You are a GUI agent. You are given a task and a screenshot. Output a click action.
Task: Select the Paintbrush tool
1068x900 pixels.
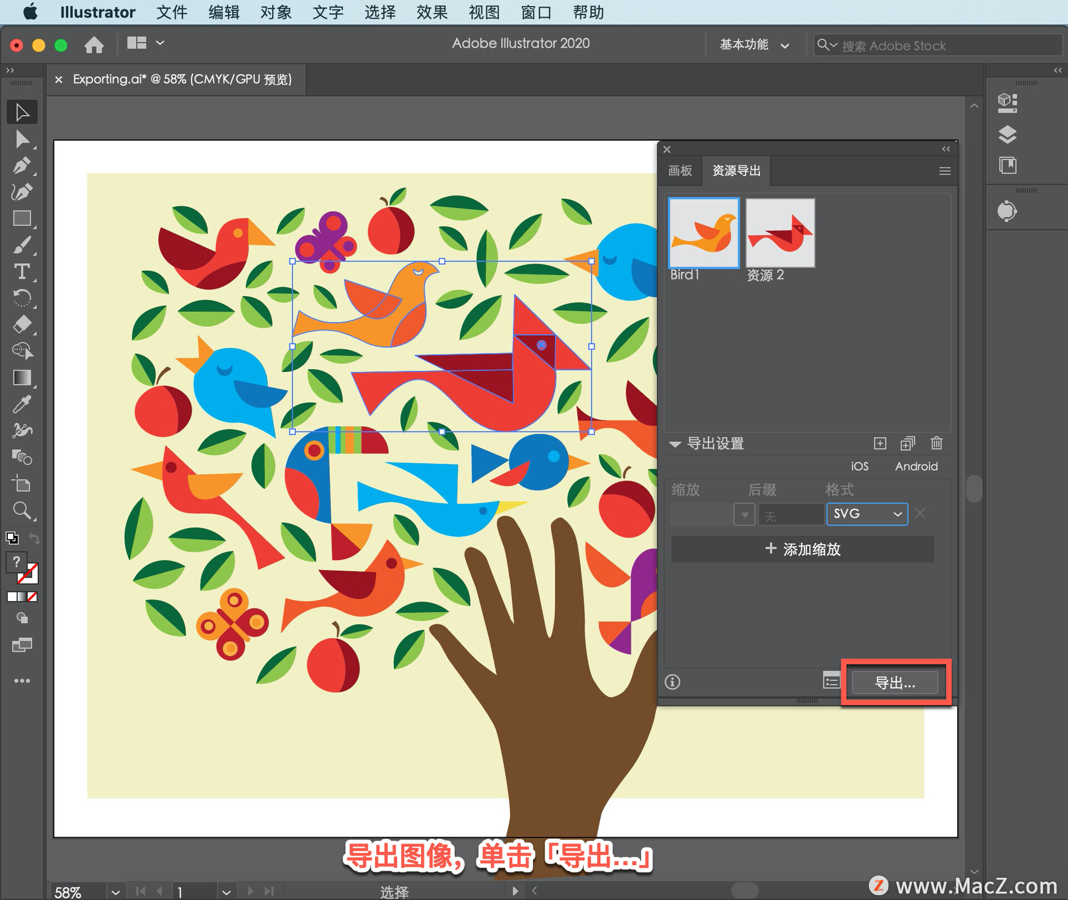pos(22,245)
